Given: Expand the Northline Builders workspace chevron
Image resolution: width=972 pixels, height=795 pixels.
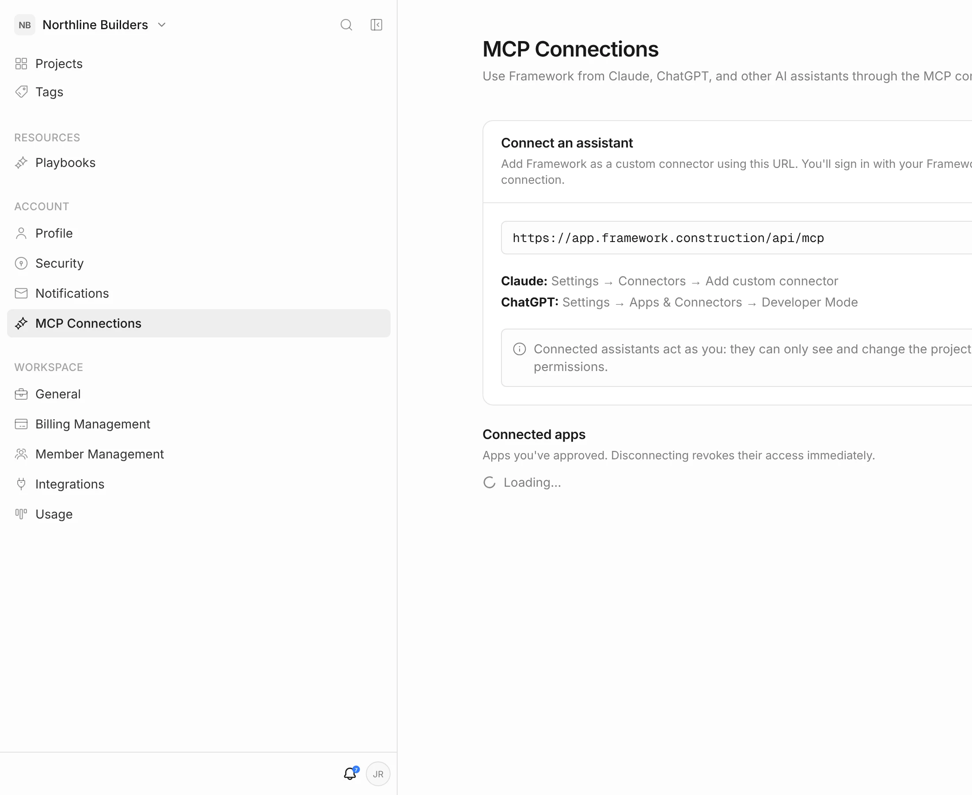Looking at the screenshot, I should coord(162,25).
